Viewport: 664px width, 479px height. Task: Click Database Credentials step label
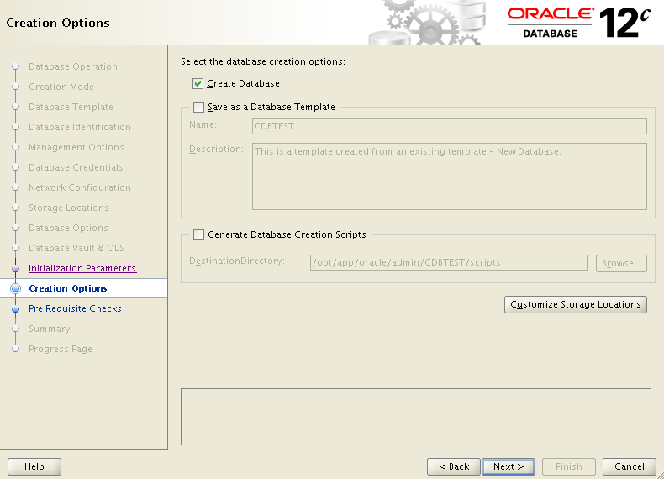click(x=76, y=167)
